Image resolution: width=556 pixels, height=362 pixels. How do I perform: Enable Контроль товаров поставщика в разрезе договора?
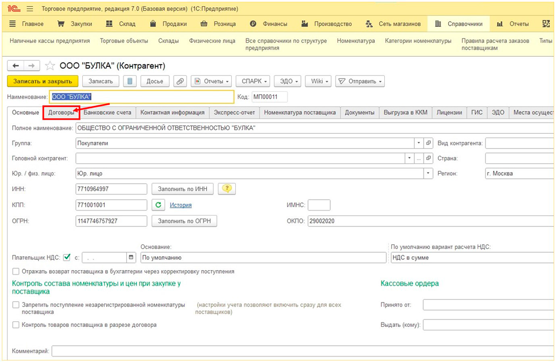[x=16, y=325]
